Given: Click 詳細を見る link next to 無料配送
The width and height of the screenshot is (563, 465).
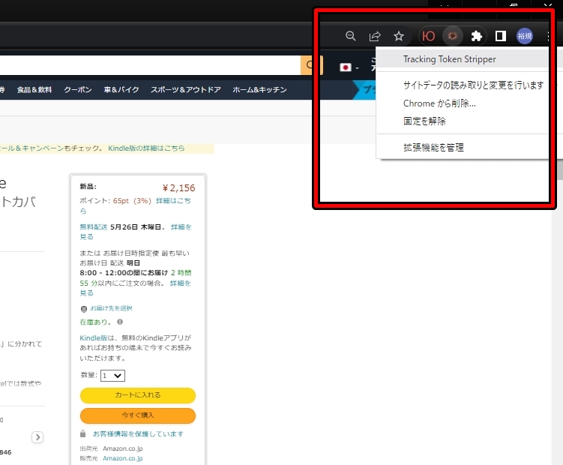Looking at the screenshot, I should tap(181, 227).
